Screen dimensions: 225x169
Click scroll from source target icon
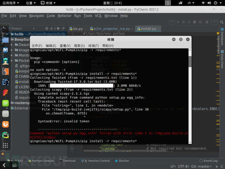tap(47, 28)
